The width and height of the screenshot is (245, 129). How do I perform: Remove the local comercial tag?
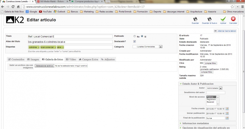(55, 47)
